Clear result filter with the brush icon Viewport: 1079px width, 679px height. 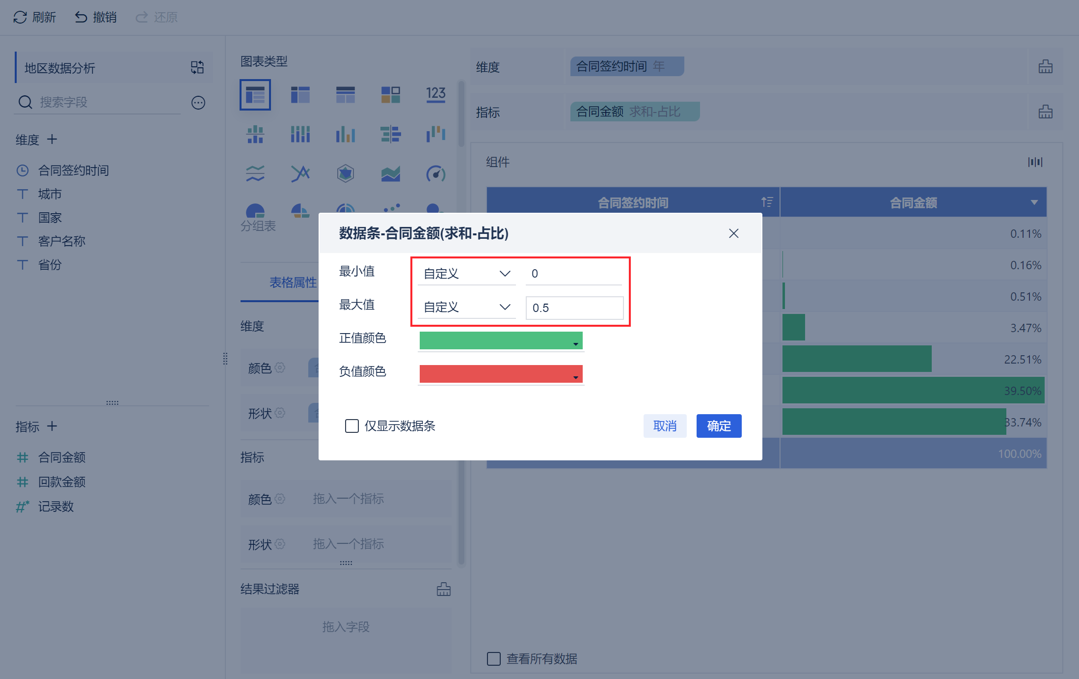(x=444, y=589)
